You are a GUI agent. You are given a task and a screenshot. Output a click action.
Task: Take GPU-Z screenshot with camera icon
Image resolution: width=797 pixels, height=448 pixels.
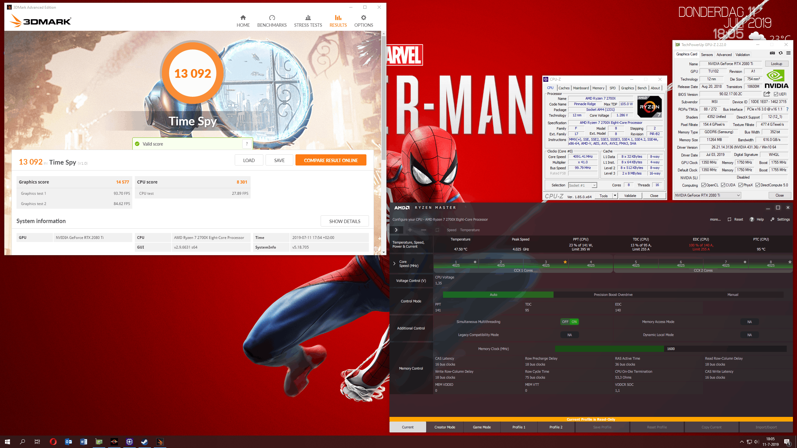(772, 53)
